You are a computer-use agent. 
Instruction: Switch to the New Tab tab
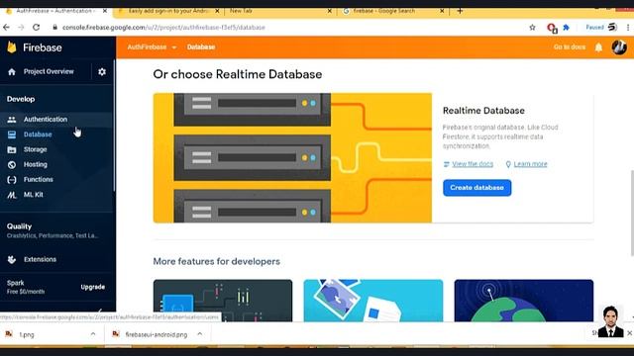pyautogui.click(x=280, y=11)
